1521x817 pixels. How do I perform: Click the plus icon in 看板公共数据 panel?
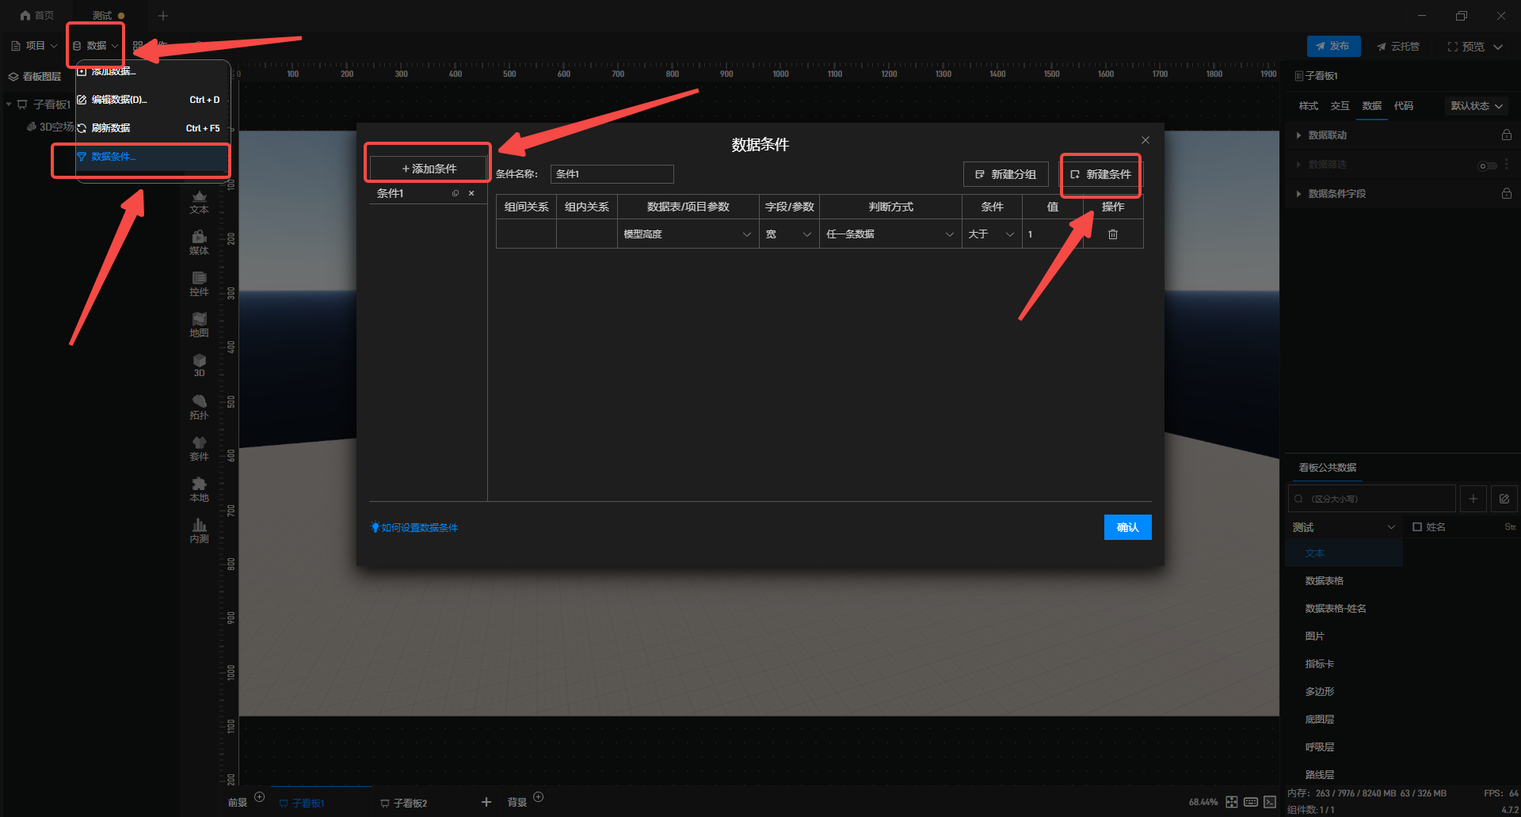1473,499
